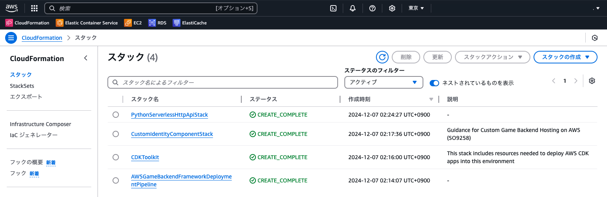Refresh the stack list
Screen dimensions: 607x197
(382, 57)
